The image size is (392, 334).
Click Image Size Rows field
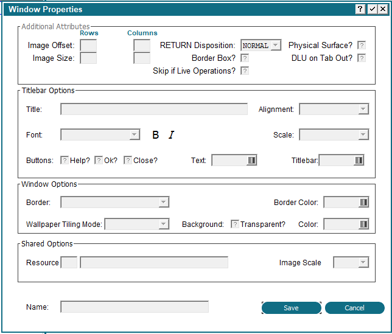(x=88, y=58)
